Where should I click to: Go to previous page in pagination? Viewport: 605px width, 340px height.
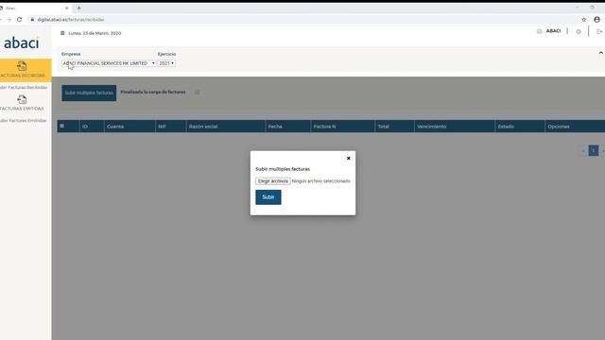583,151
